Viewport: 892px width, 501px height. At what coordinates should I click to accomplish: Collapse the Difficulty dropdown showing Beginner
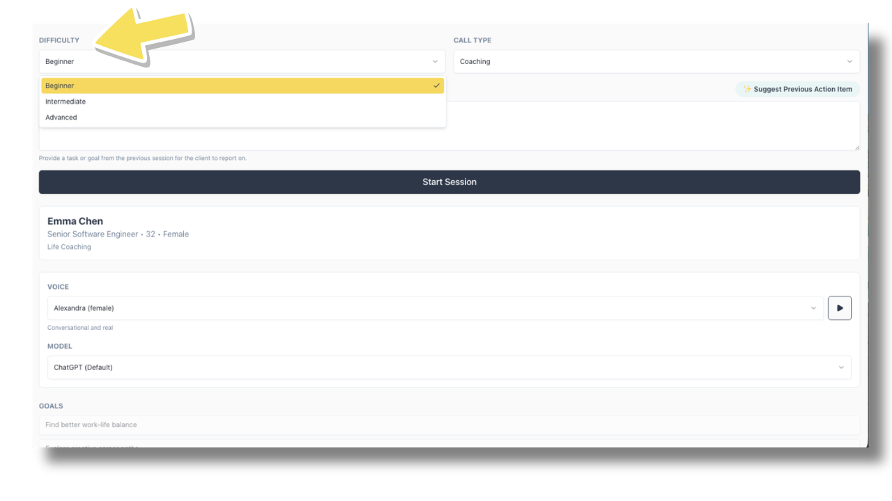(237, 61)
